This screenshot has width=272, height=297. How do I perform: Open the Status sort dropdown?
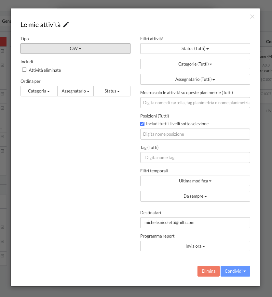(112, 91)
